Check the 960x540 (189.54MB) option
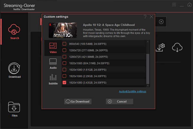 tap(64, 44)
